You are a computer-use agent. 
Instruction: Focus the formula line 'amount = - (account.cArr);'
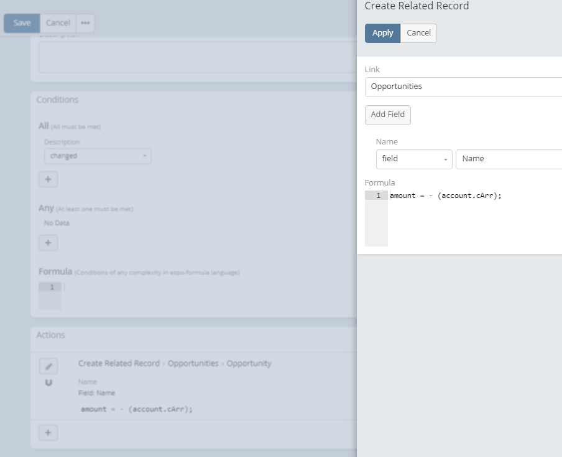pyautogui.click(x=446, y=196)
